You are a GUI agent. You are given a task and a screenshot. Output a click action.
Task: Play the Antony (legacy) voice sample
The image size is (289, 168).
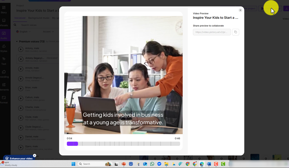tap(21, 59)
